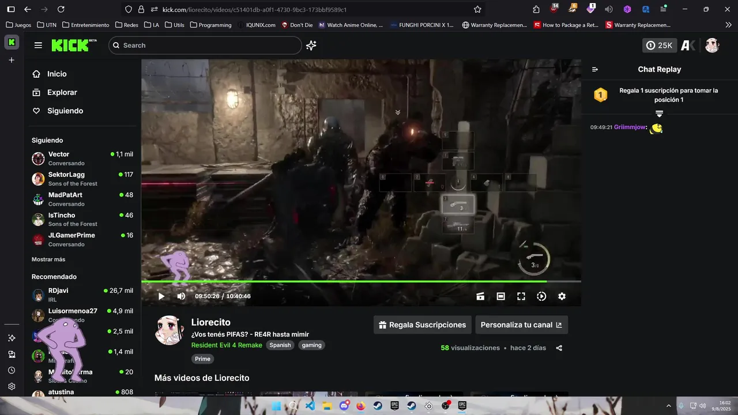Image resolution: width=738 pixels, height=415 pixels.
Task: Open the 25K points balance button
Action: [x=660, y=46]
